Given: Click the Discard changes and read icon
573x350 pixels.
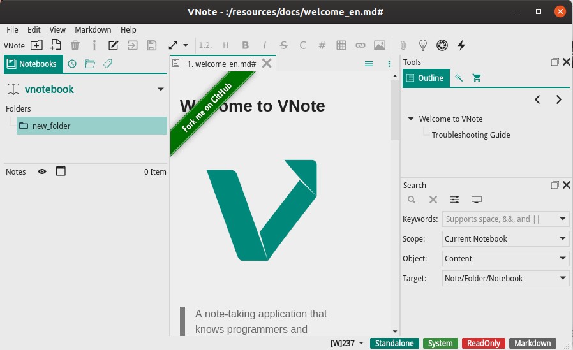Looking at the screenshot, I should [132, 45].
